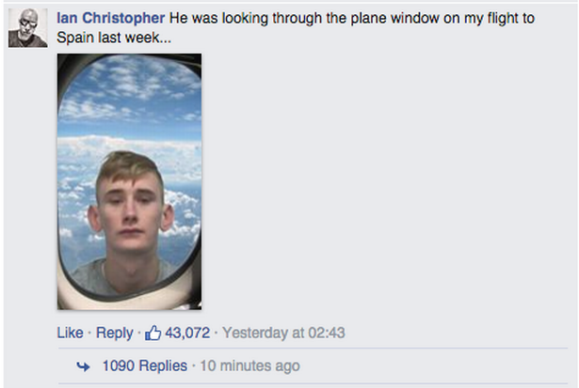Click the curved reply arrow icon
579x388 pixels.
(x=83, y=365)
